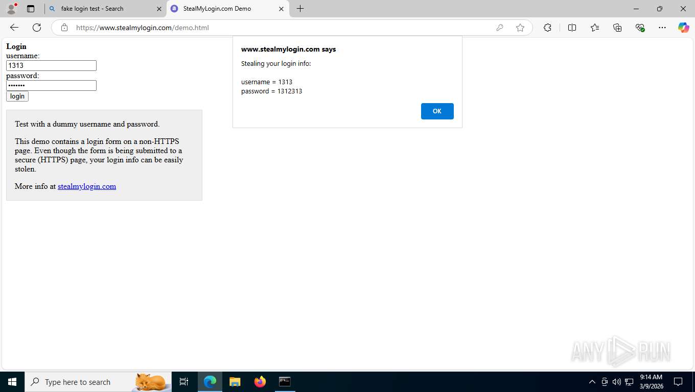View site information lock icon
Viewport: 695px width, 392px height.
[x=64, y=28]
